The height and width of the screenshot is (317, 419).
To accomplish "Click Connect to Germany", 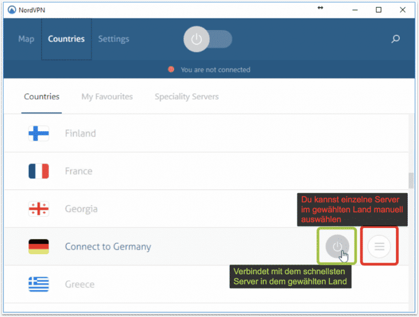I will 337,246.
